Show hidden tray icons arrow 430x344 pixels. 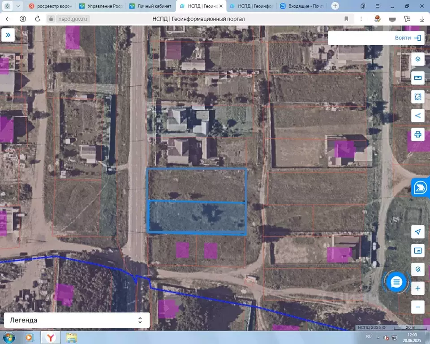tap(378, 338)
